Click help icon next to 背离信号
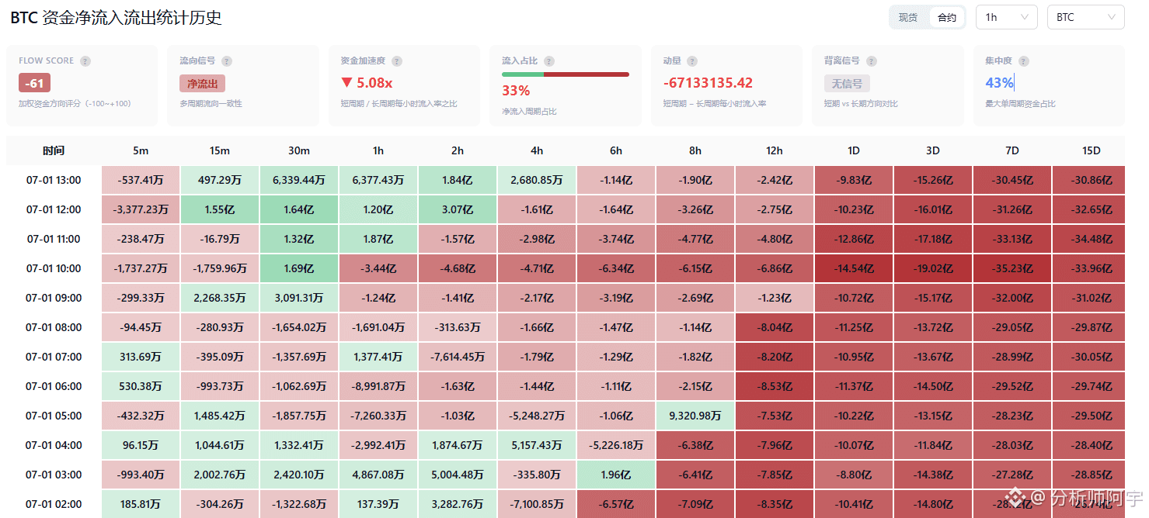 coord(872,61)
